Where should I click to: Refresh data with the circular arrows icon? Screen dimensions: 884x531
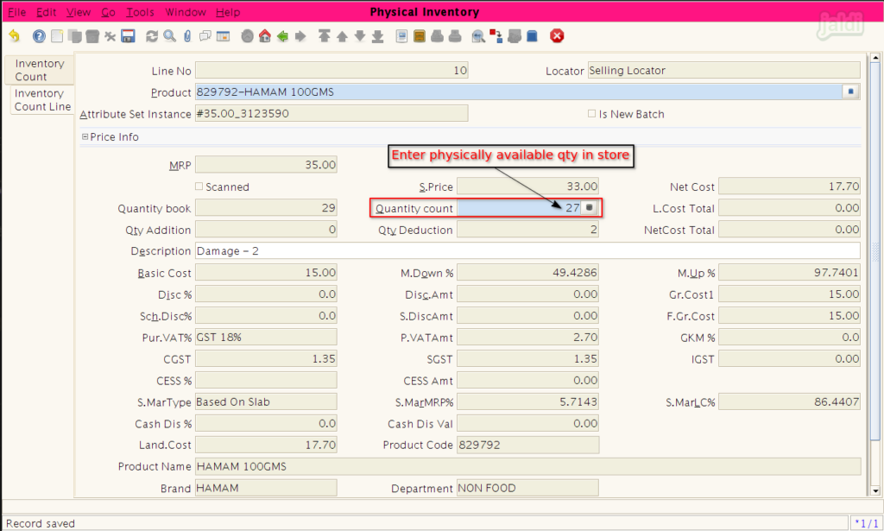(x=152, y=36)
